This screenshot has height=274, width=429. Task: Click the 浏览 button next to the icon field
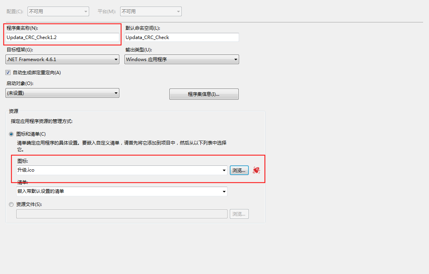pos(239,170)
